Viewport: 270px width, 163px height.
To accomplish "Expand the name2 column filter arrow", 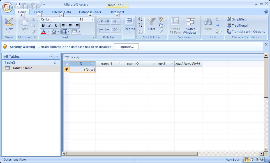I will [x=146, y=64].
